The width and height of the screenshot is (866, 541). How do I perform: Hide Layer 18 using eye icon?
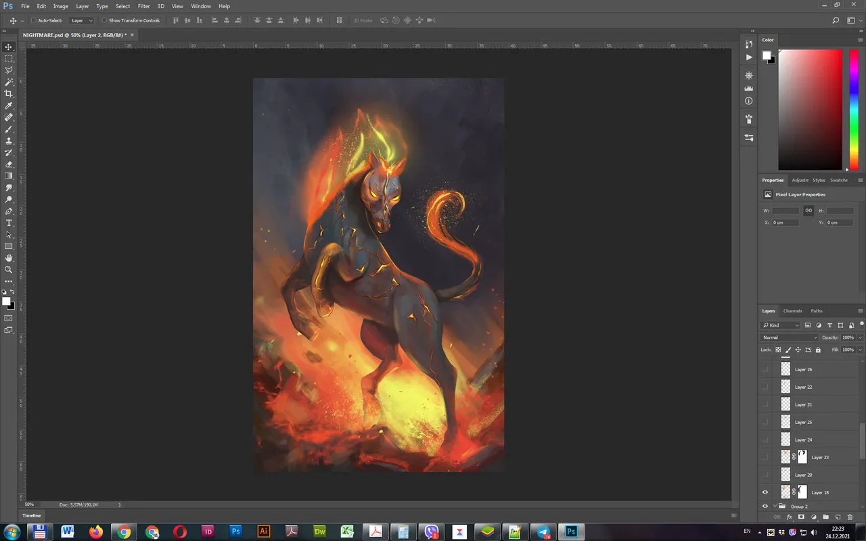[x=765, y=492]
